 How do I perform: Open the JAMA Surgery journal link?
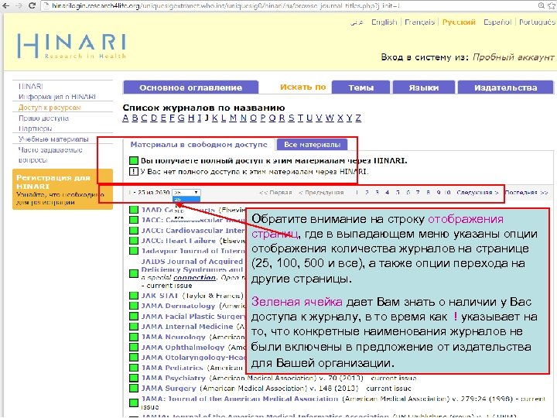pos(169,388)
